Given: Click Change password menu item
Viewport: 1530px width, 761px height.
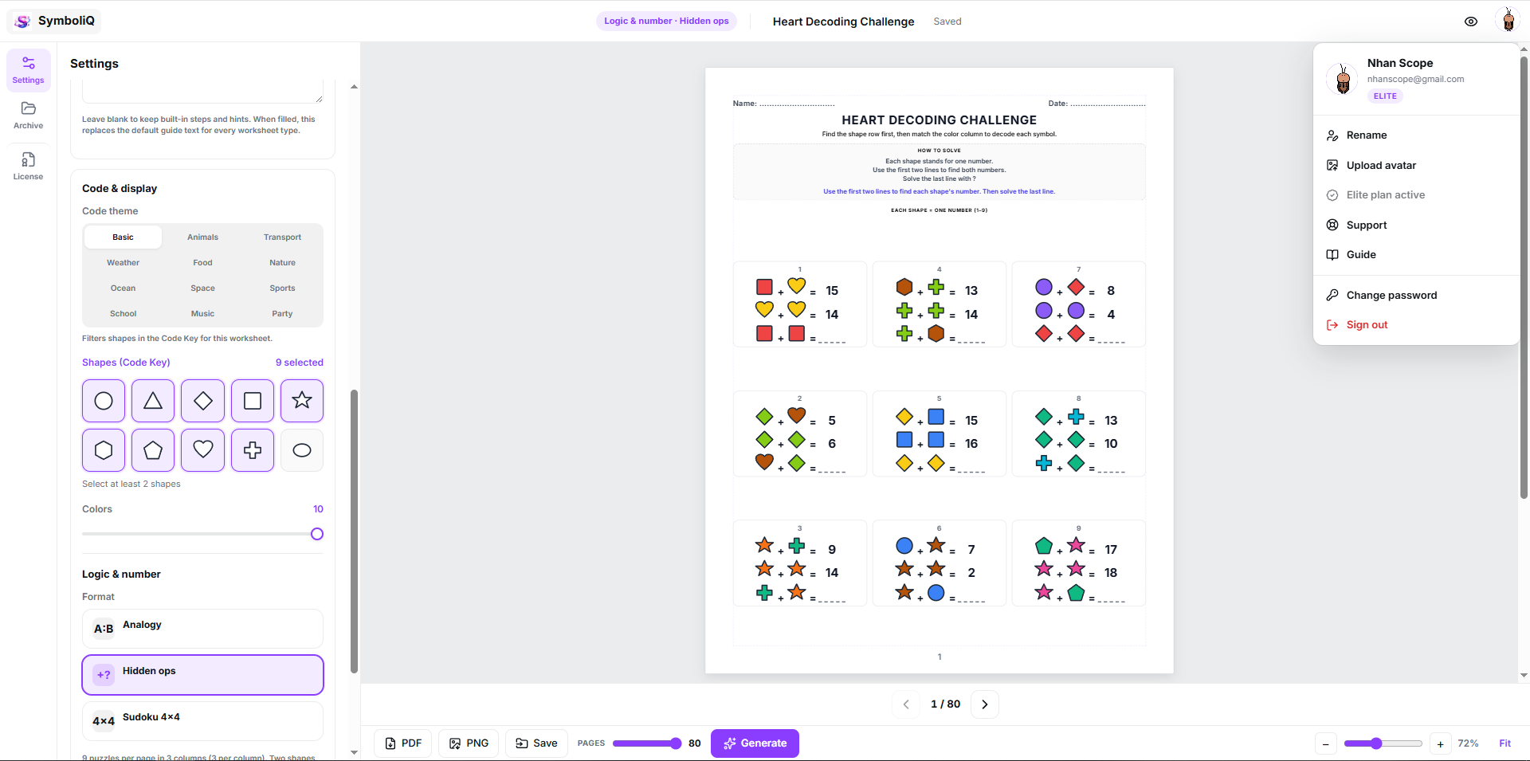Looking at the screenshot, I should click(1416, 295).
